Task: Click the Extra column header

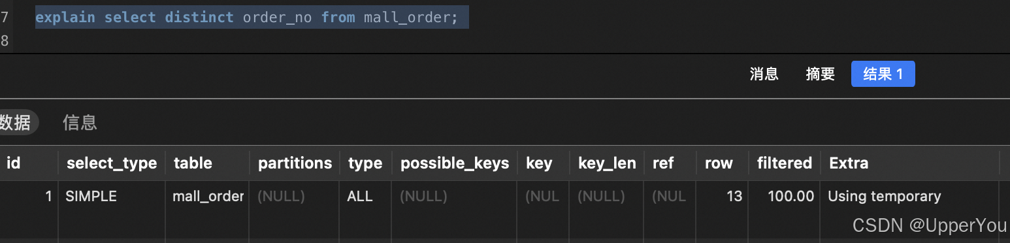Action: 909,163
